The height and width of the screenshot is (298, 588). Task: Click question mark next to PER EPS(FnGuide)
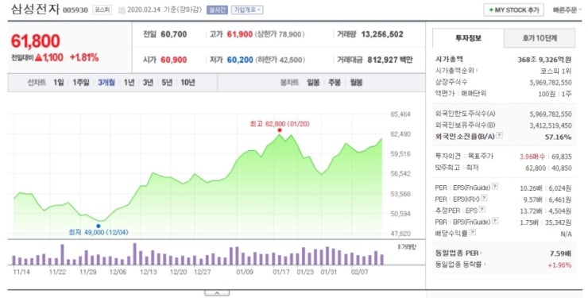tap(495, 187)
